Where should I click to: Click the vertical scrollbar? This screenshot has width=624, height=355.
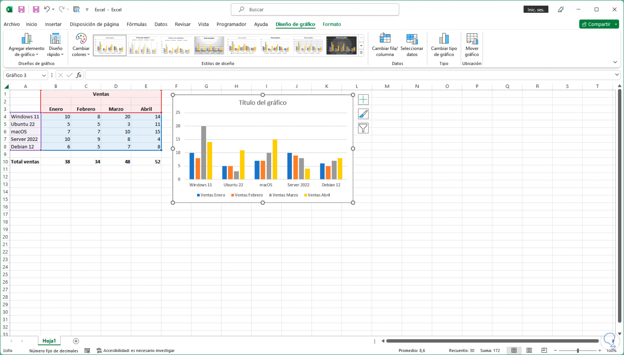tap(619, 206)
